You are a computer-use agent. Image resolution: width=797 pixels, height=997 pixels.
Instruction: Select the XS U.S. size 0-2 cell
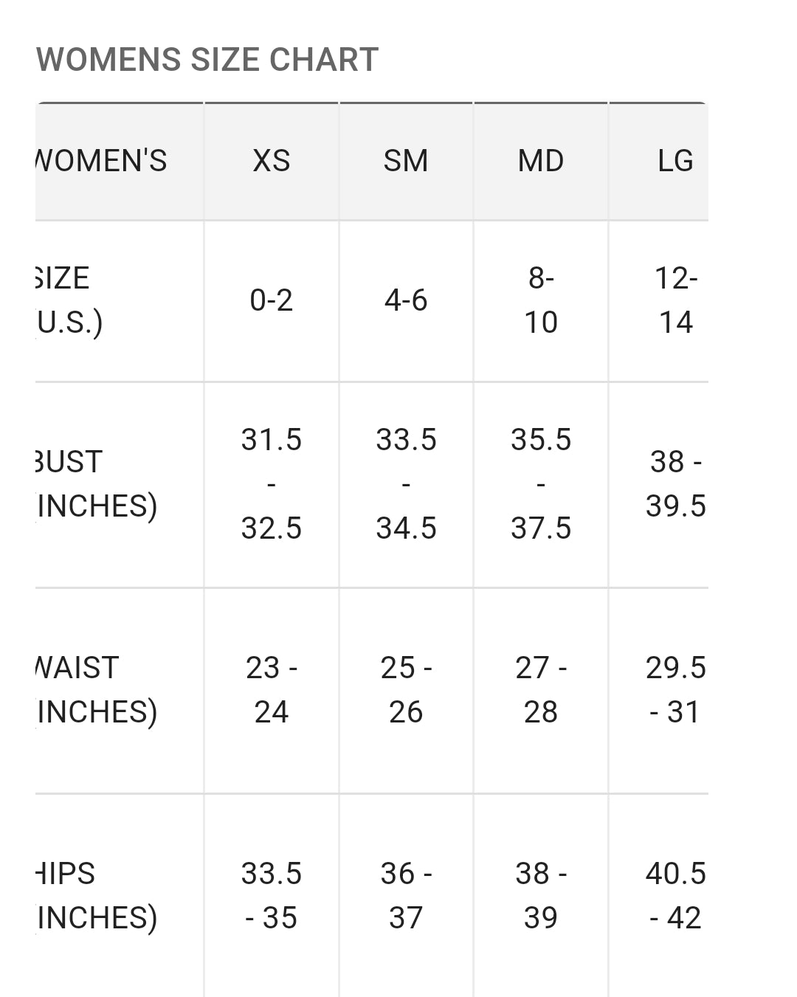(x=271, y=301)
